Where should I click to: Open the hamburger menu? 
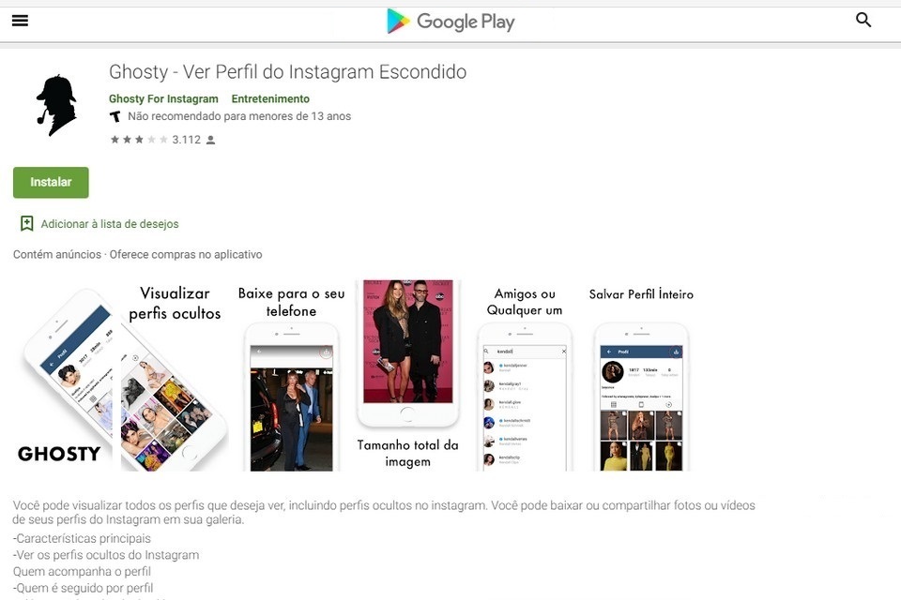(20, 21)
